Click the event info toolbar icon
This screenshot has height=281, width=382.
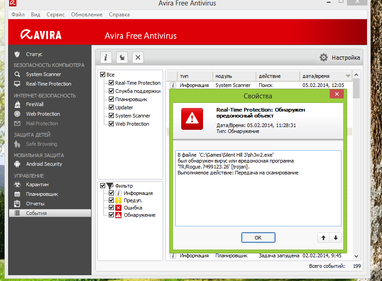click(106, 57)
